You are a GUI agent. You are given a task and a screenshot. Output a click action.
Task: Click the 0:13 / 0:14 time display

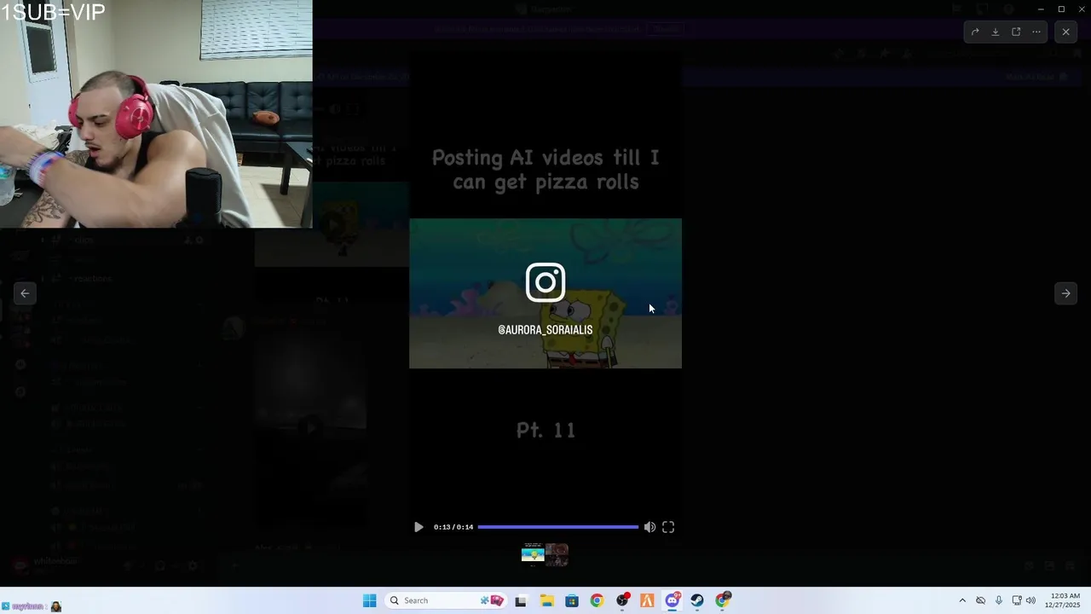tap(453, 527)
